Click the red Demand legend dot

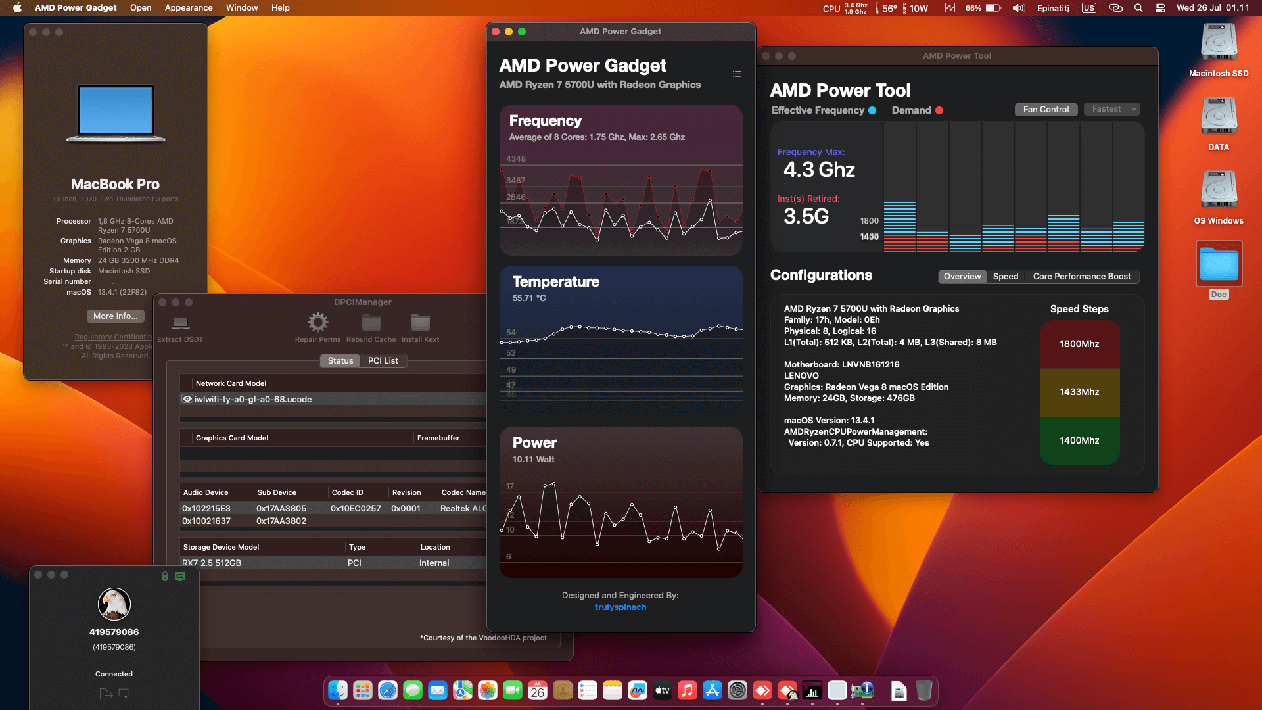[x=939, y=110]
